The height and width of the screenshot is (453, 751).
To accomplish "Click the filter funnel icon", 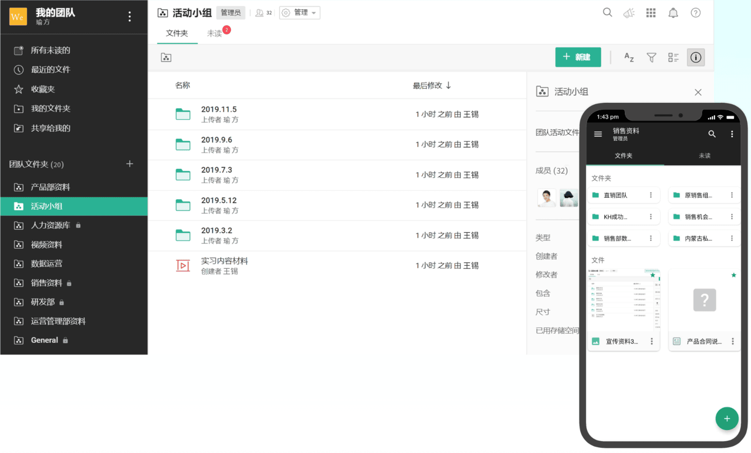I will coord(651,57).
